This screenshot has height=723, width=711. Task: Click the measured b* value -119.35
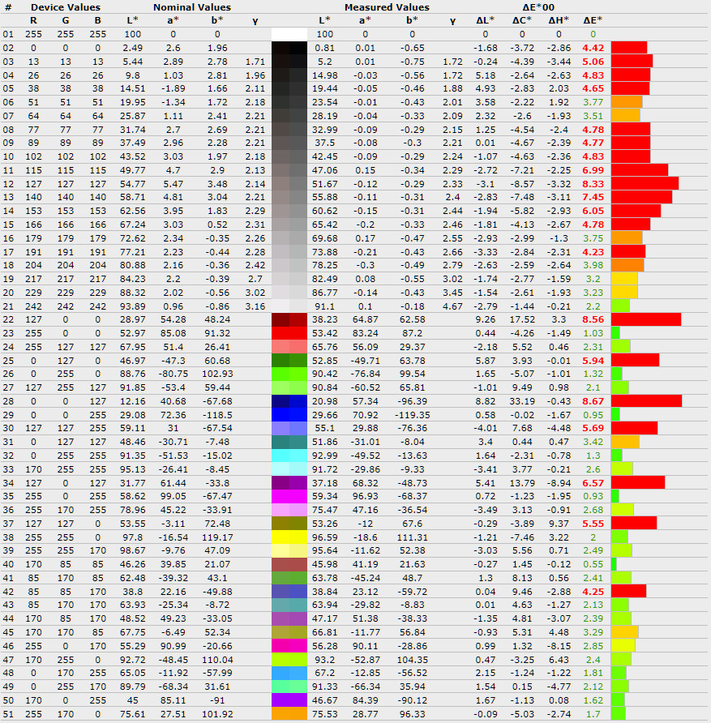(x=412, y=415)
